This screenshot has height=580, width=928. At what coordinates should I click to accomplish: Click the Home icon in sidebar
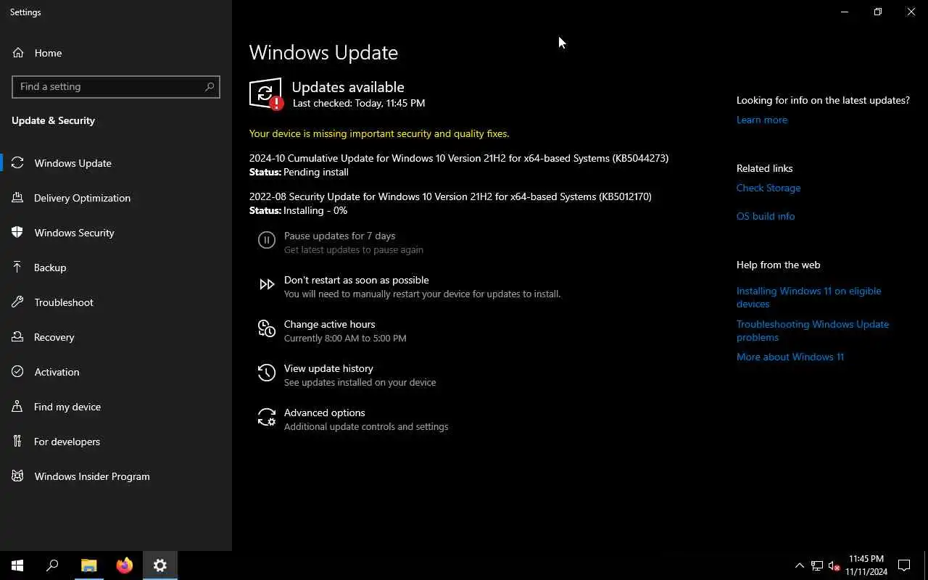[x=18, y=53]
